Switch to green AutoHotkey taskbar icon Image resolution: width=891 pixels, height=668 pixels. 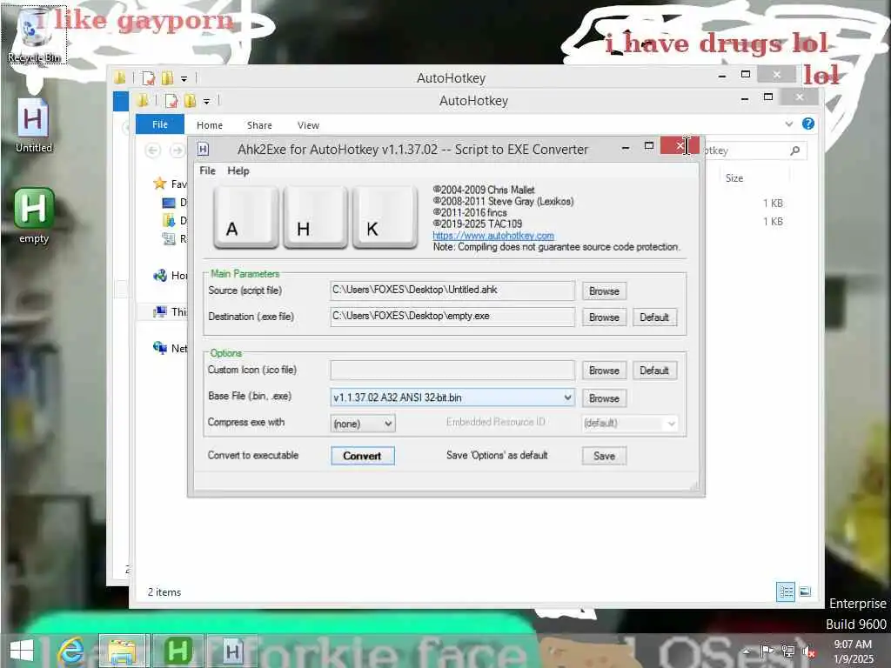click(178, 651)
